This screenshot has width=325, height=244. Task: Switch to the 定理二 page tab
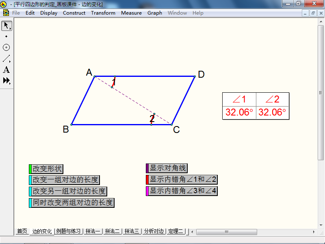click(x=176, y=231)
